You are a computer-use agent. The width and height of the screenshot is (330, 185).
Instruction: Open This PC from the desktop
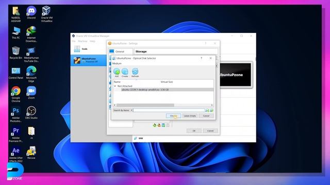click(x=16, y=33)
